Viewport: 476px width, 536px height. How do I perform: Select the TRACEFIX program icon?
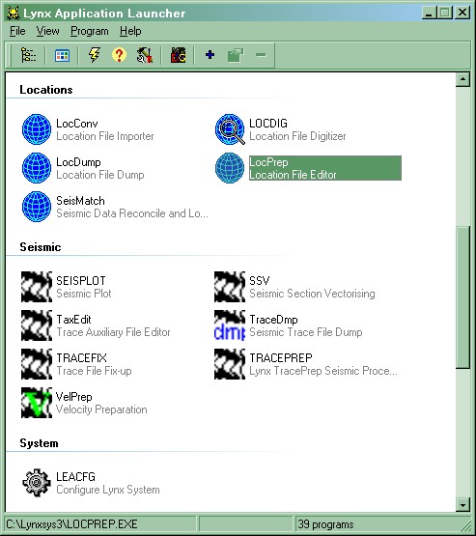(37, 364)
